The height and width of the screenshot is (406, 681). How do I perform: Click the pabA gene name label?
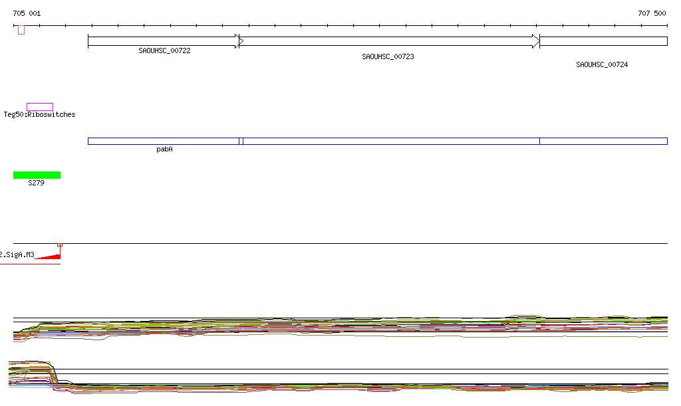tap(164, 150)
